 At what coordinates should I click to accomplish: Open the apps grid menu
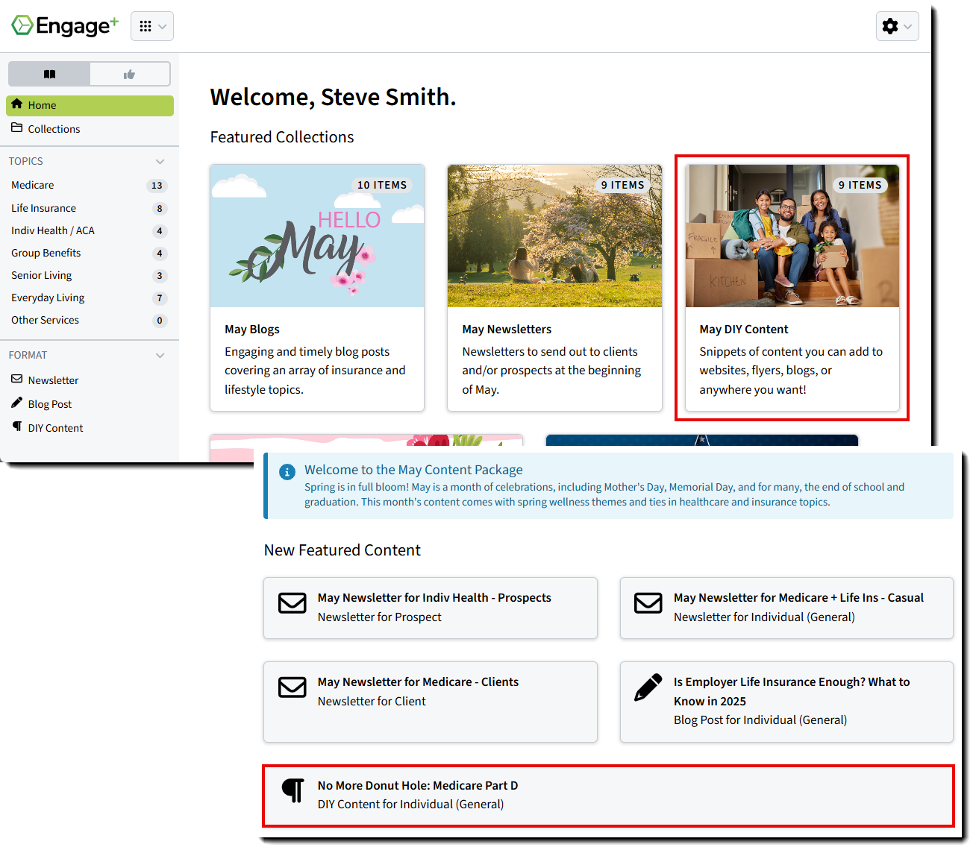click(152, 26)
